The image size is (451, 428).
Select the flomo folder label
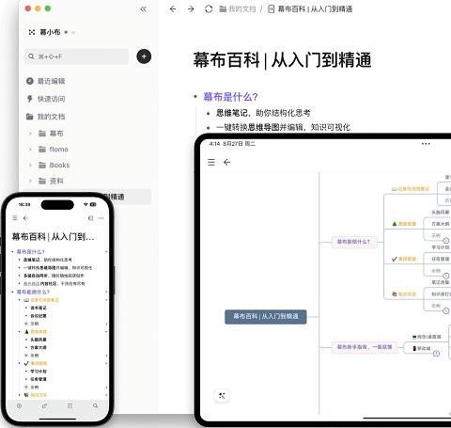click(x=58, y=150)
